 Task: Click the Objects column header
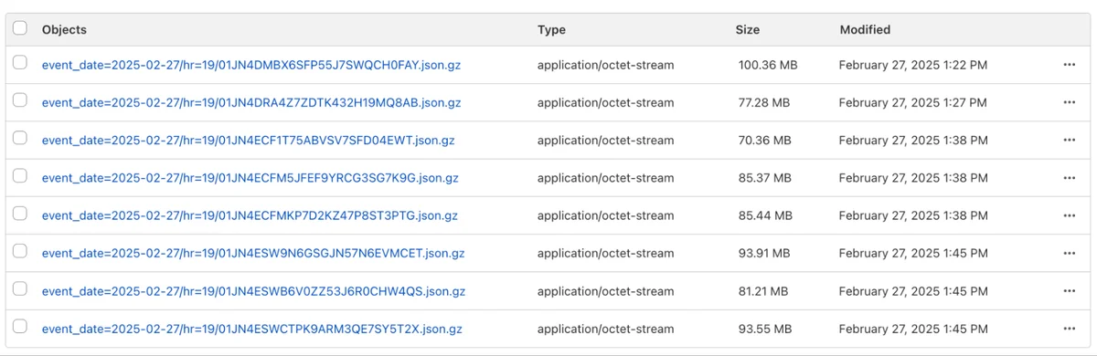[x=64, y=29]
